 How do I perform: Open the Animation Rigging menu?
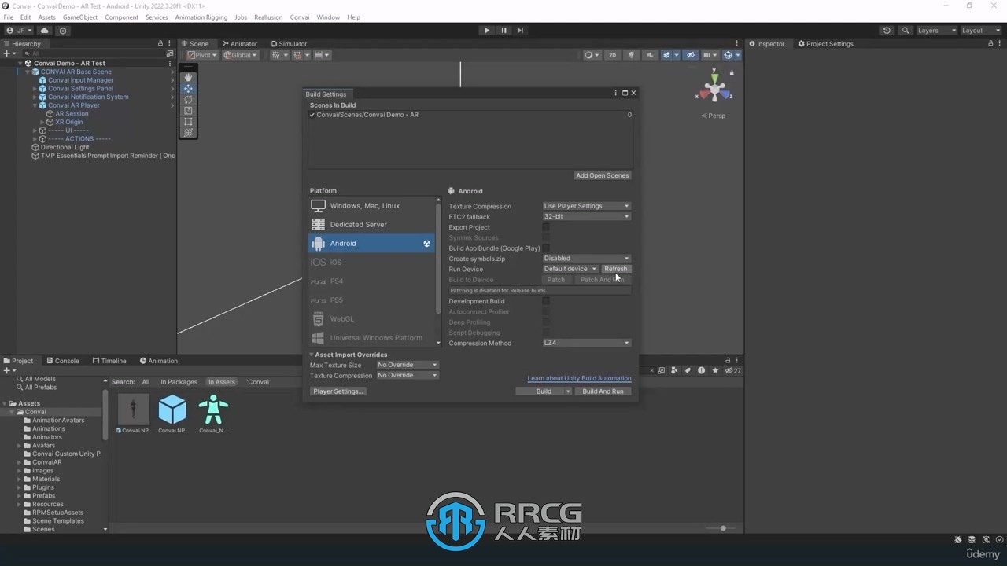[201, 17]
